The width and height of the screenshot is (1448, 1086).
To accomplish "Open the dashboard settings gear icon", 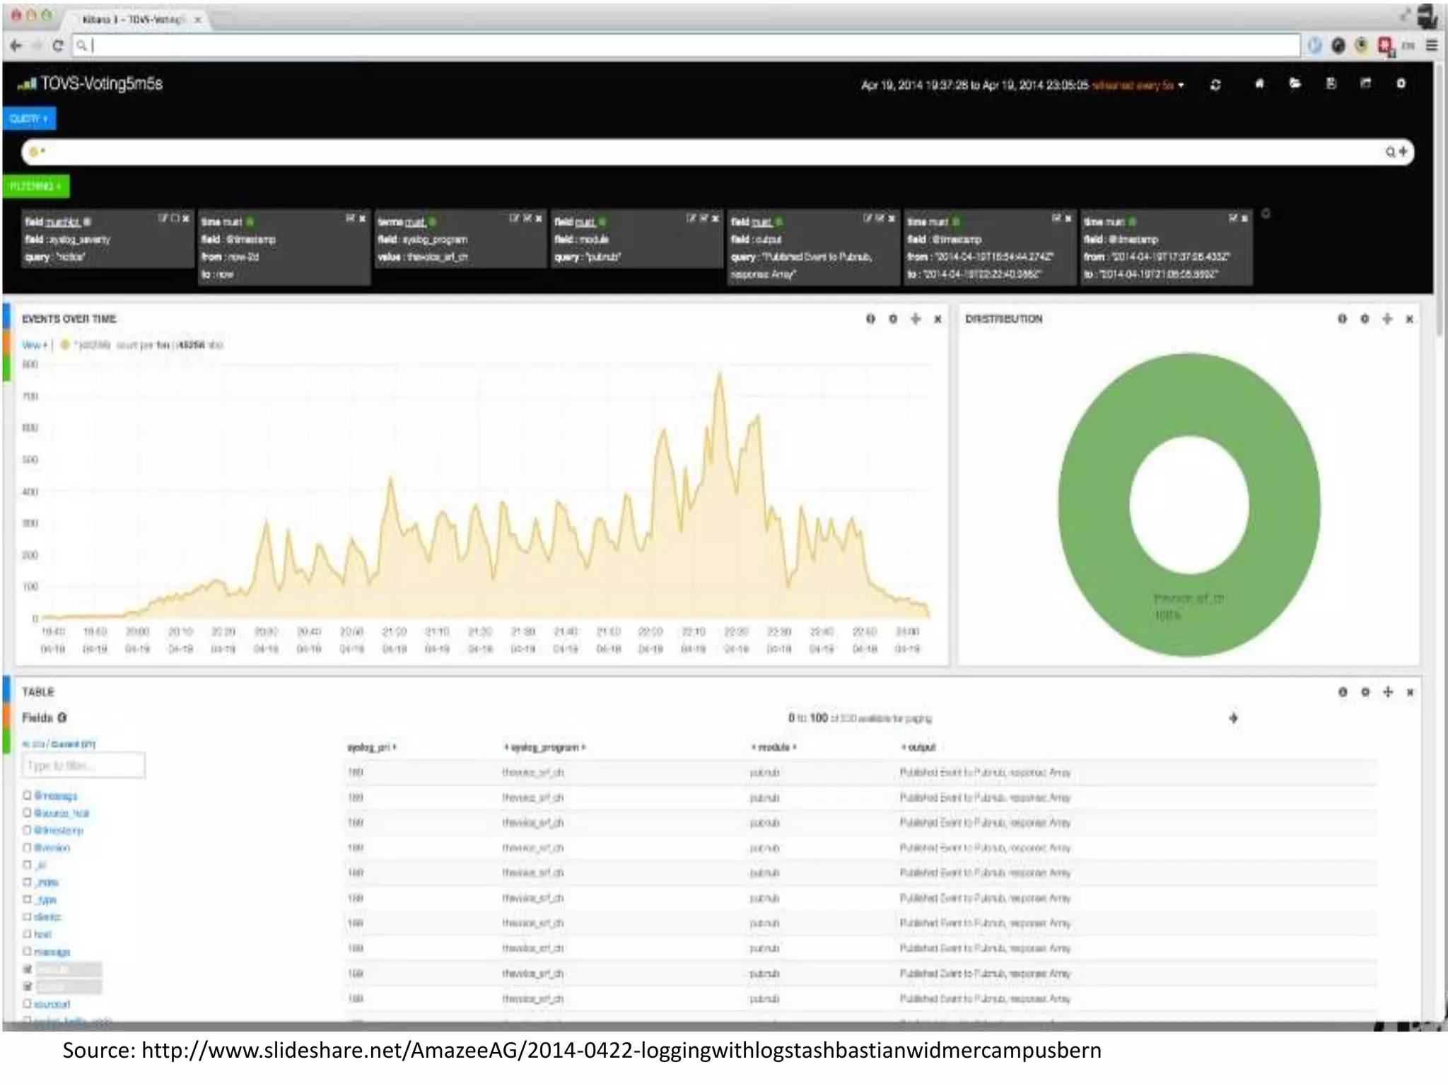I will (x=1401, y=84).
